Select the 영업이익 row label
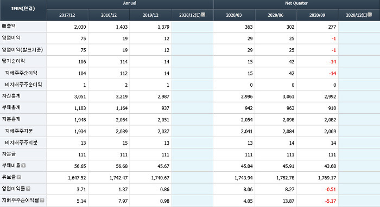Screen dimensions: 380x207 (11, 38)
